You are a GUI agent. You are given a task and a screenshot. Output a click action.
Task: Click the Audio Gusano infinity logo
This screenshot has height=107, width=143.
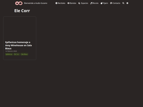(x=19, y=3)
